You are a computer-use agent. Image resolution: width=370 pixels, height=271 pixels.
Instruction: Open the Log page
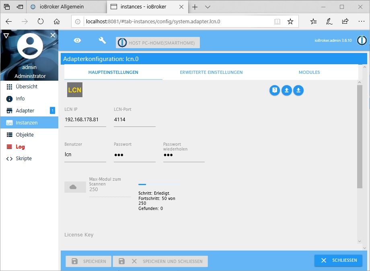(29, 147)
